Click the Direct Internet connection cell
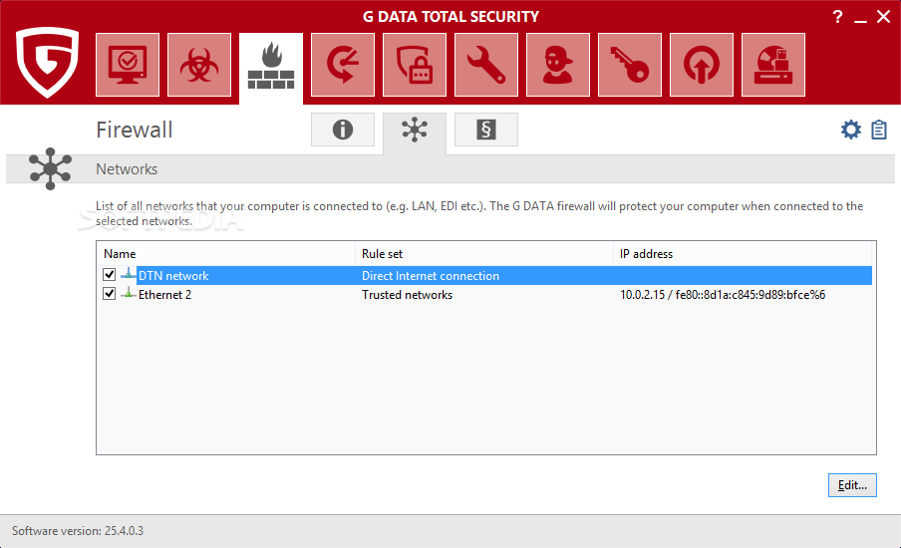The width and height of the screenshot is (901, 548). pos(431,276)
